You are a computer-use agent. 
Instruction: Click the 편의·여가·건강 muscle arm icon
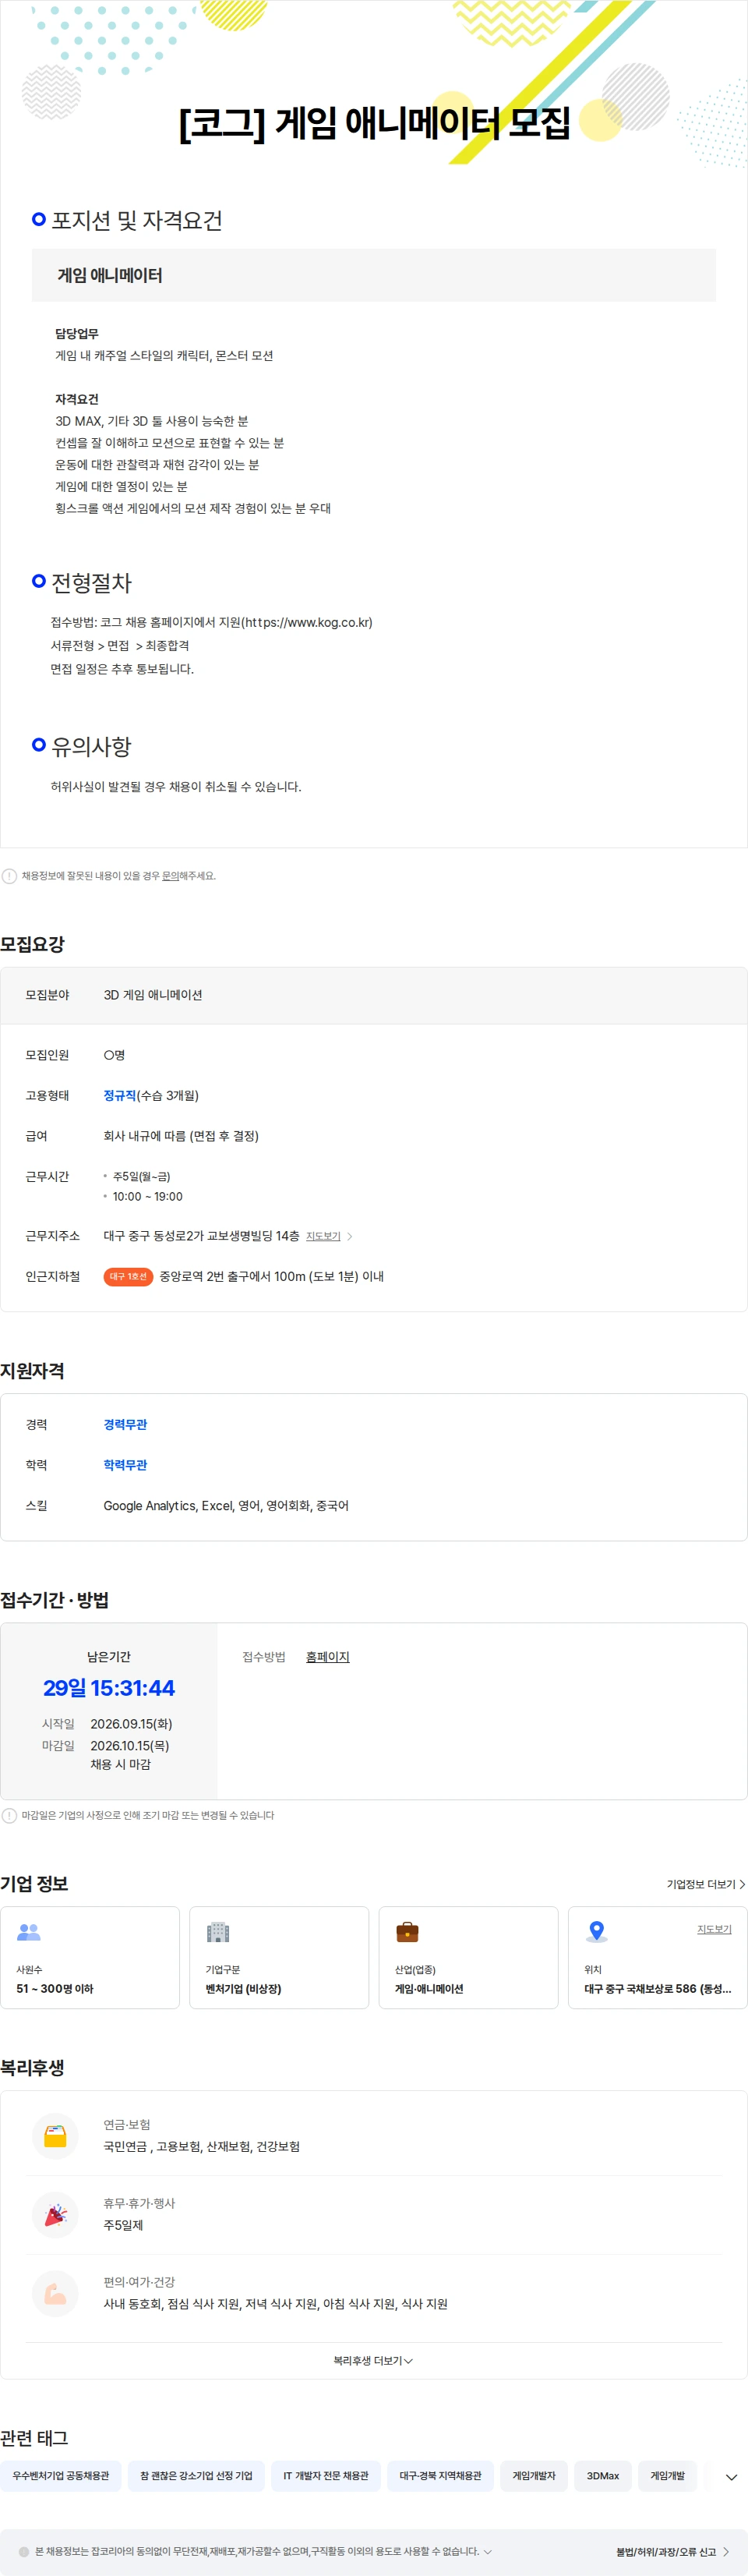pos(56,2295)
